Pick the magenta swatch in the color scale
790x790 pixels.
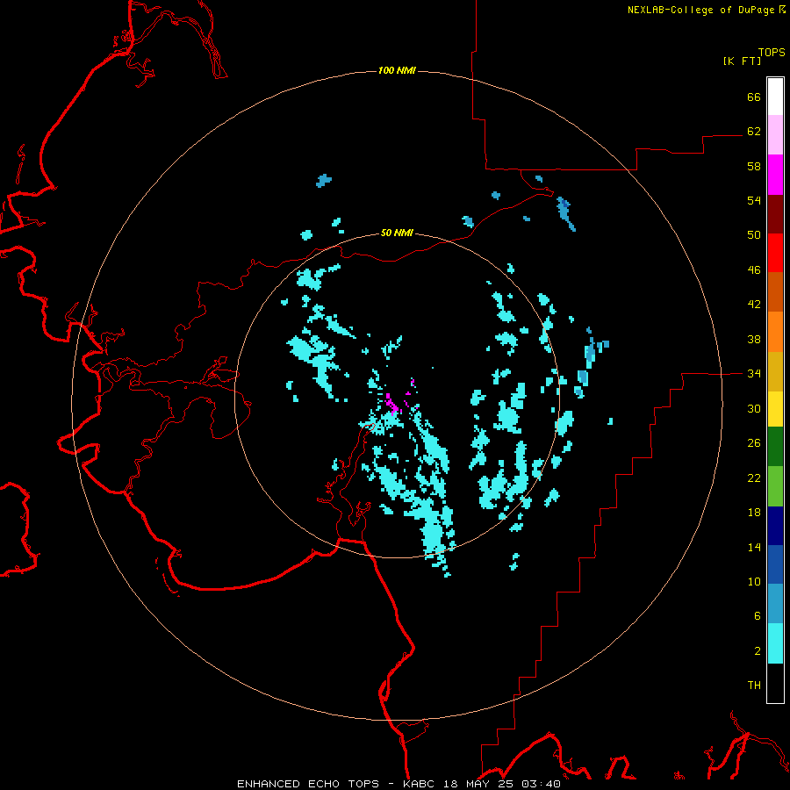pyautogui.click(x=775, y=175)
